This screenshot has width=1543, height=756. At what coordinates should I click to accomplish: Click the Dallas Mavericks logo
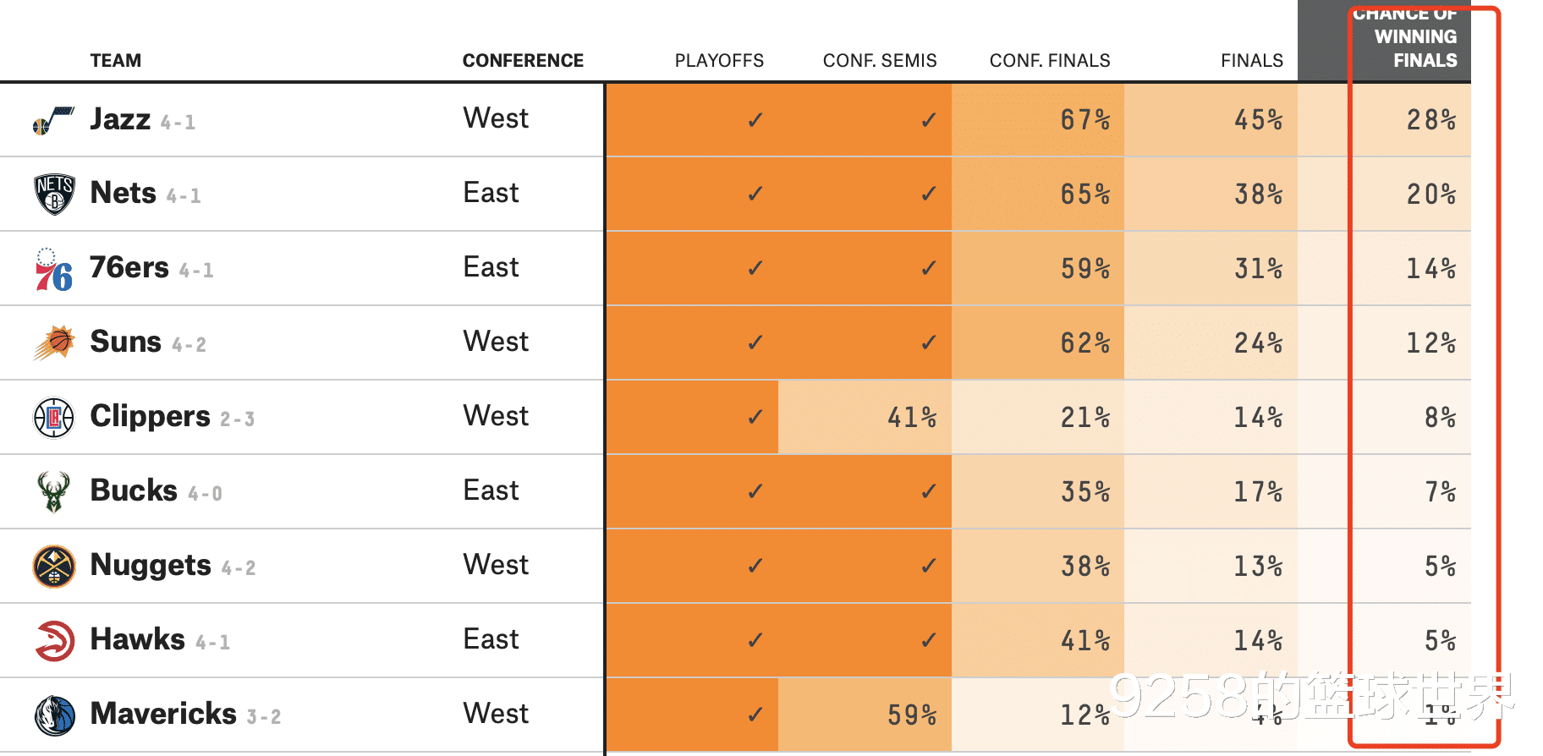pyautogui.click(x=54, y=715)
